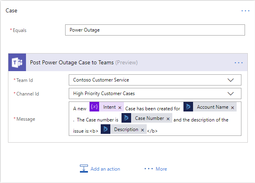This screenshot has width=255, height=183.
Task: Remove the Intent token from message
Action: tap(120, 107)
